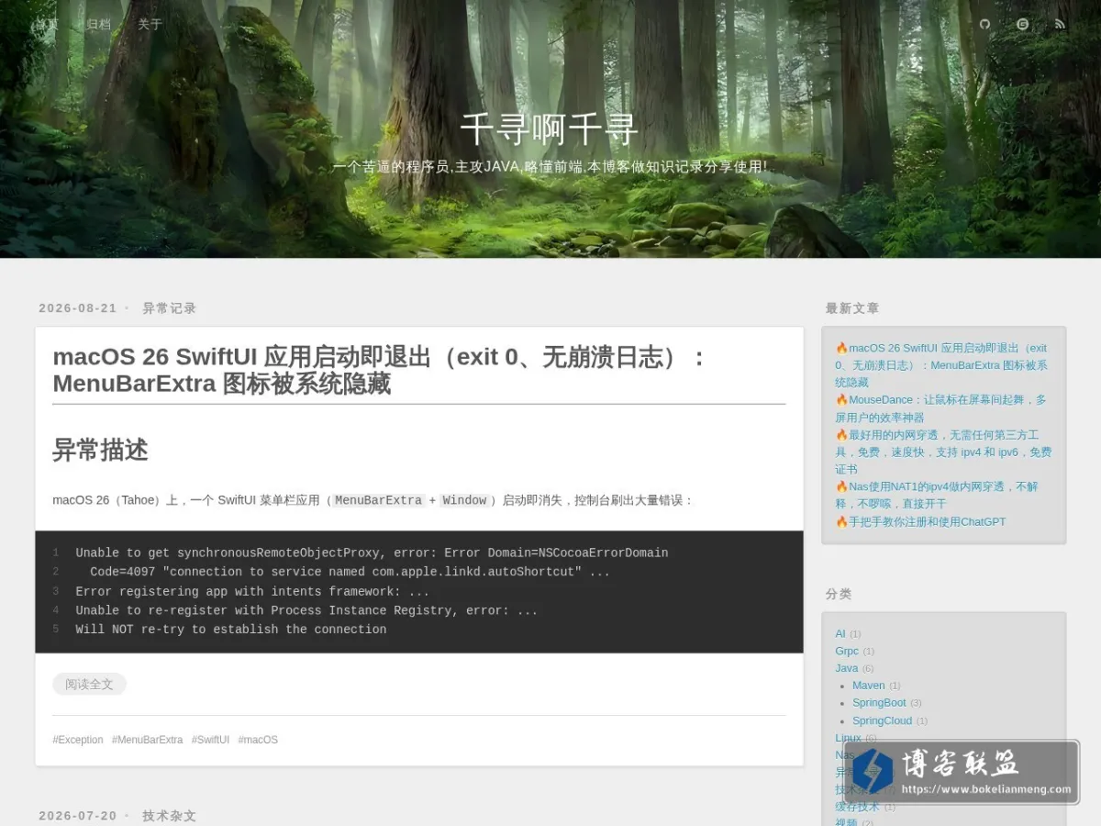The width and height of the screenshot is (1101, 826).
Task: Open the 技术杂文 category above second post
Action: (x=170, y=816)
